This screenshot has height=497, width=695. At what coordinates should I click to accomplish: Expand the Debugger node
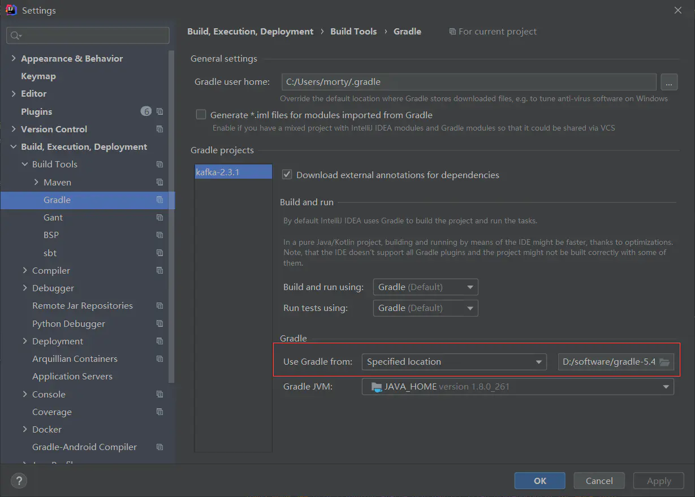[x=25, y=288]
